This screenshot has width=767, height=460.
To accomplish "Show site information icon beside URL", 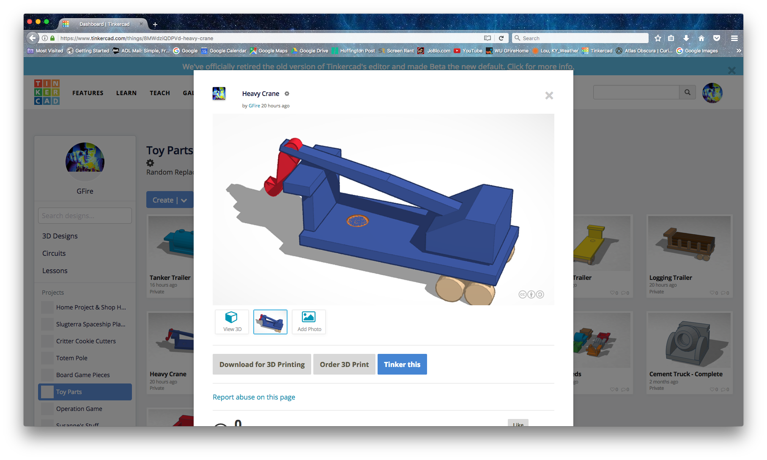I will [x=45, y=38].
